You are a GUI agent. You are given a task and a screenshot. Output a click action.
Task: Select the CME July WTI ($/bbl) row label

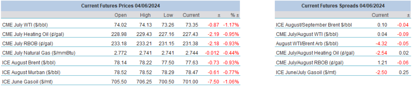coord(25,25)
